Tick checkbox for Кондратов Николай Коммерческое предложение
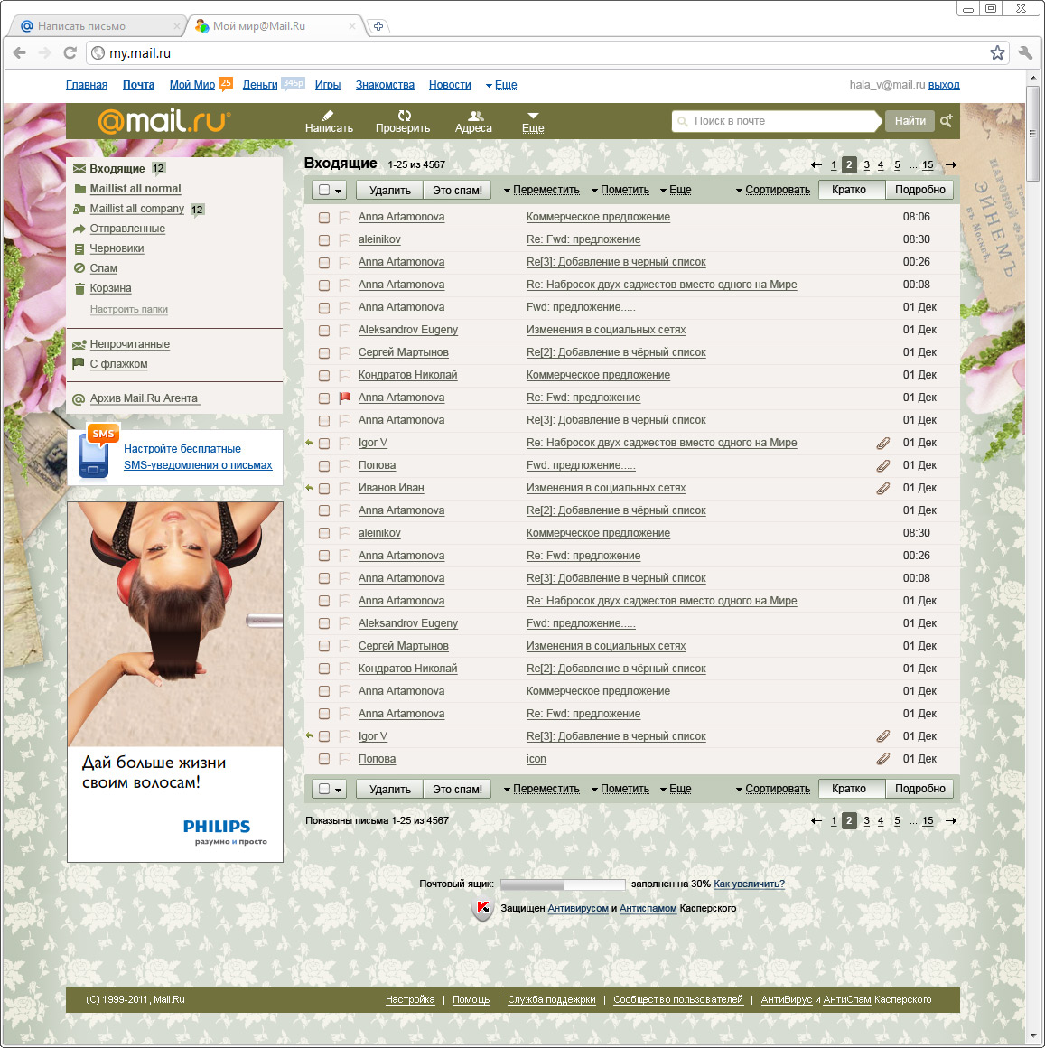The image size is (1045, 1048). pos(324,375)
